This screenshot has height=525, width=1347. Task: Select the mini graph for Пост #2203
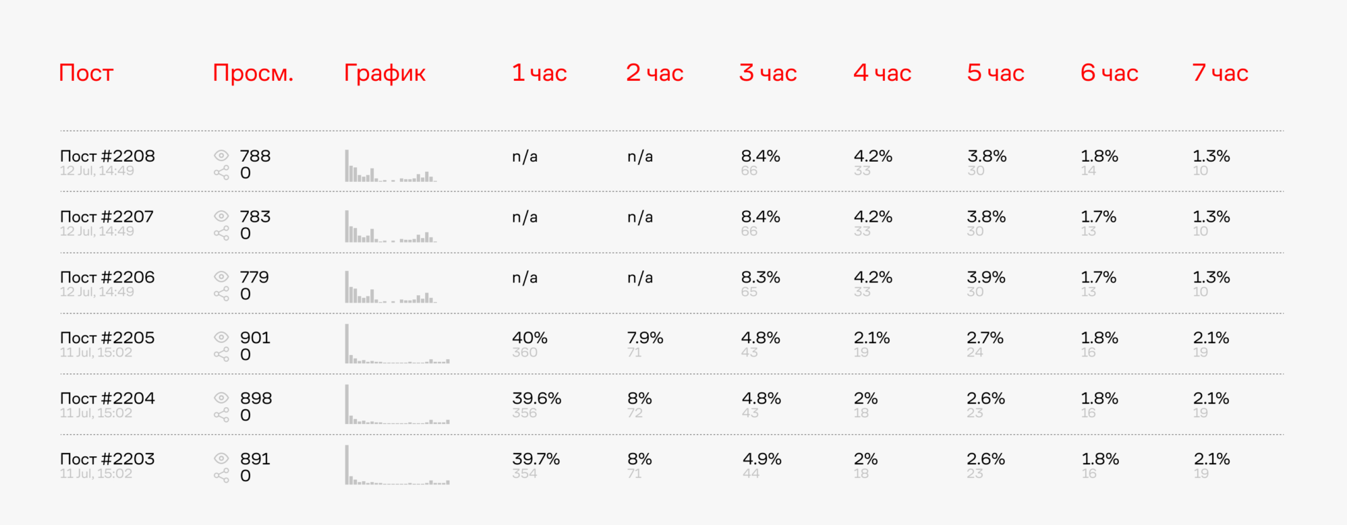pyautogui.click(x=397, y=465)
